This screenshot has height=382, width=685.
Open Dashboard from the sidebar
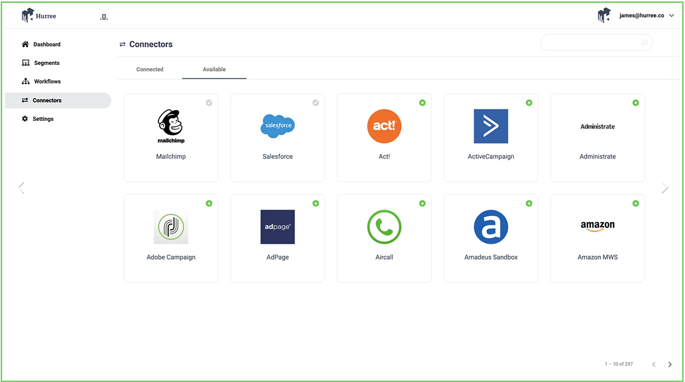tap(58, 44)
